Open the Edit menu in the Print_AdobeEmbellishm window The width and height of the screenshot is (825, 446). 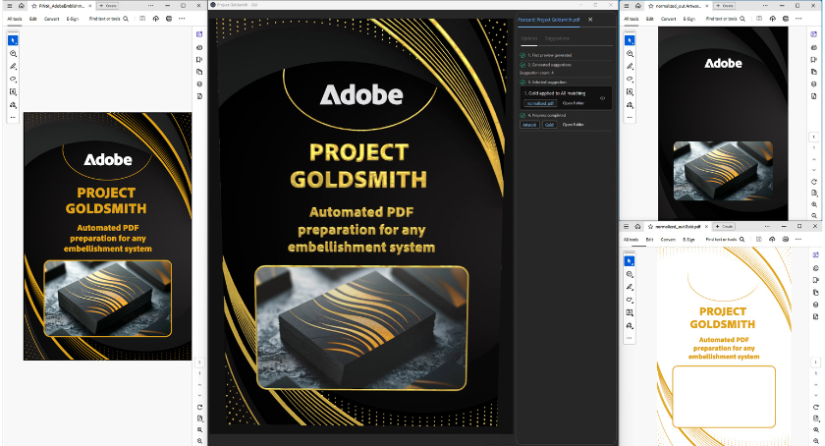pyautogui.click(x=33, y=19)
